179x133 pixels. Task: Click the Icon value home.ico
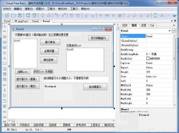click(151, 76)
